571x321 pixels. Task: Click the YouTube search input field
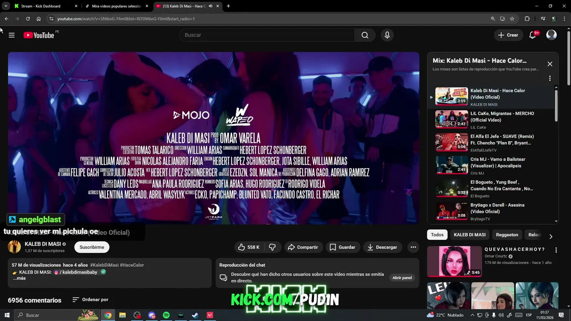tap(267, 35)
